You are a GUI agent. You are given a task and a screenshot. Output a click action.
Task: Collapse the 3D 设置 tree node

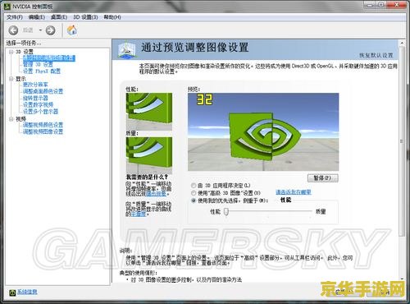pos(11,52)
